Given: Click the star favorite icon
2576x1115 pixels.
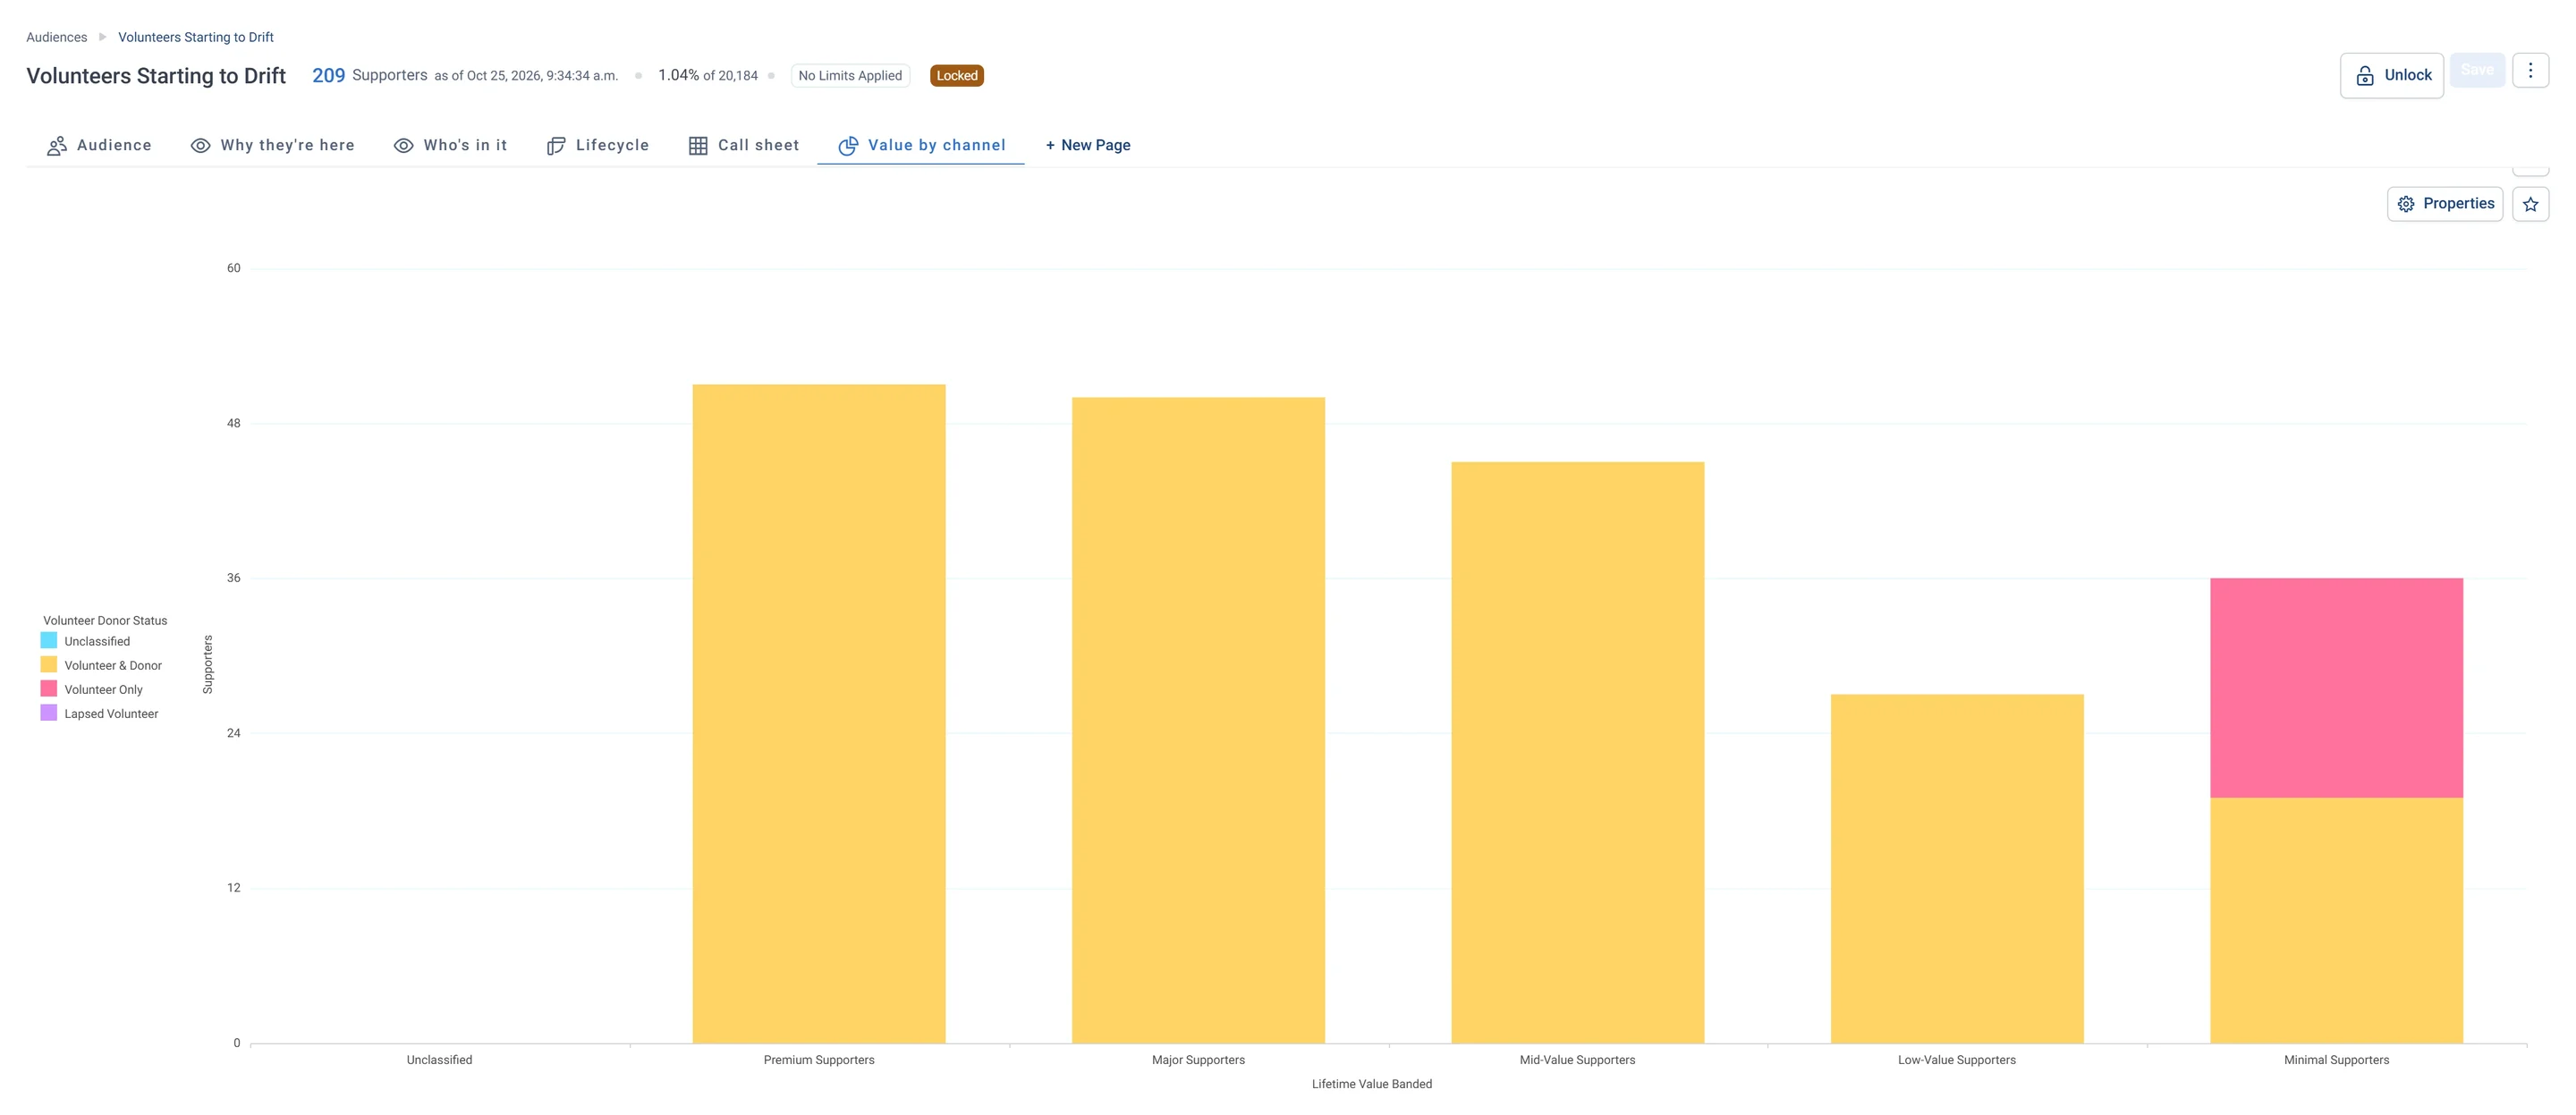Looking at the screenshot, I should click(x=2530, y=204).
